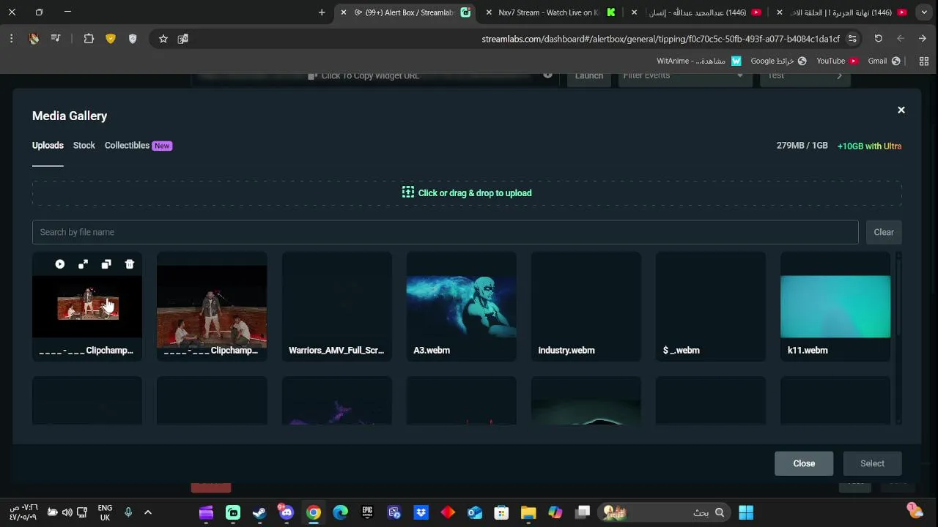Bookmark this page with star icon

point(163,39)
